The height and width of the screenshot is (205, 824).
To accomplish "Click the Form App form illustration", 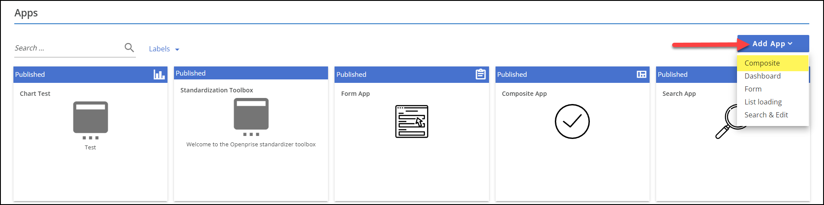I will [412, 121].
